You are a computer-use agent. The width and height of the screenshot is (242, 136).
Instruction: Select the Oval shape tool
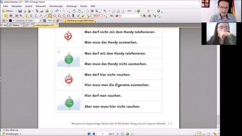[x=54, y=16]
